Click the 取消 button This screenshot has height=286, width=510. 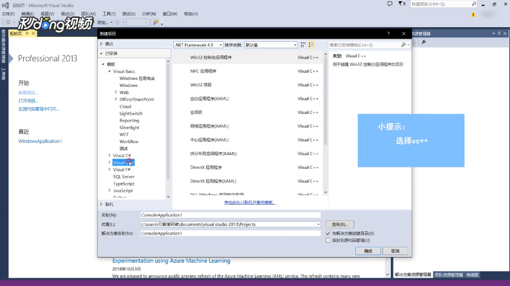[x=395, y=251]
